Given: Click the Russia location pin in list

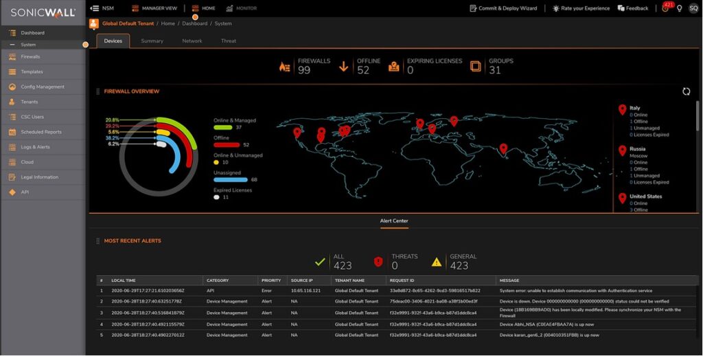Looking at the screenshot, I should point(622,151).
